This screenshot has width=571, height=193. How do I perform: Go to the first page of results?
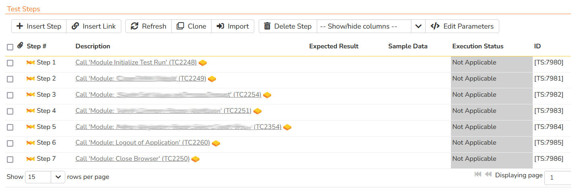click(478, 174)
